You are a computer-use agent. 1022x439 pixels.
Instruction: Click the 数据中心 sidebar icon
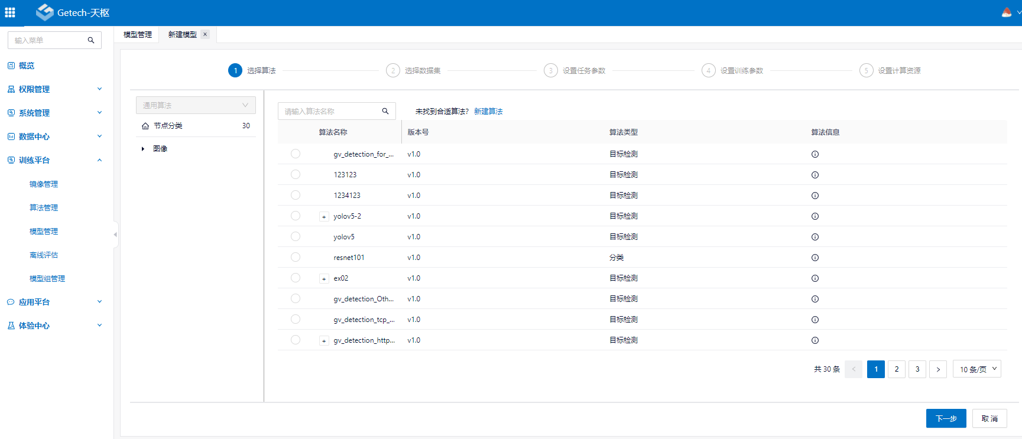[x=11, y=136]
